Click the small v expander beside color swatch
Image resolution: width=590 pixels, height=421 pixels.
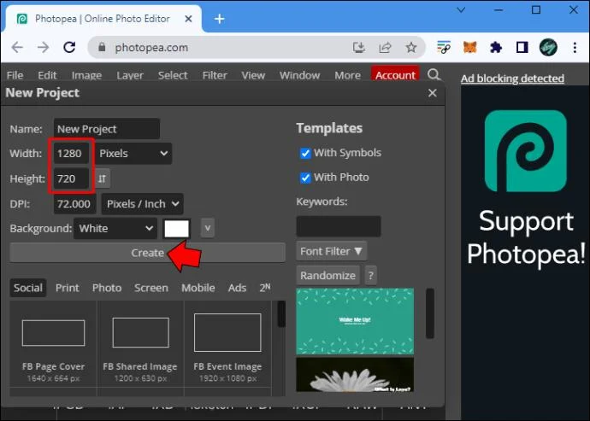coord(207,228)
